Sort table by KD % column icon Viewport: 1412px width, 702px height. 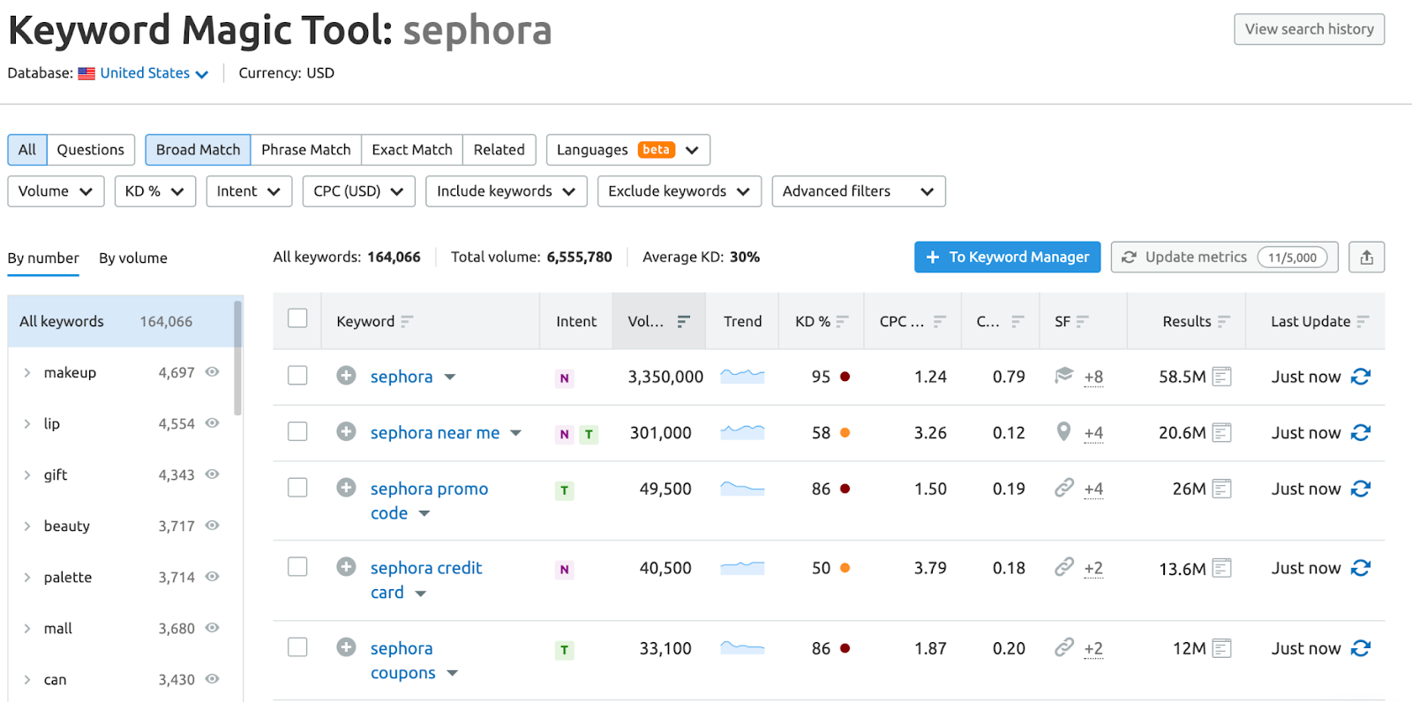point(843,322)
